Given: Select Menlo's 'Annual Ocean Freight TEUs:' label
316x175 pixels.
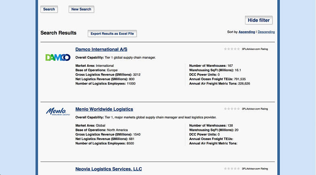Looking at the screenshot, I should (x=211, y=139).
